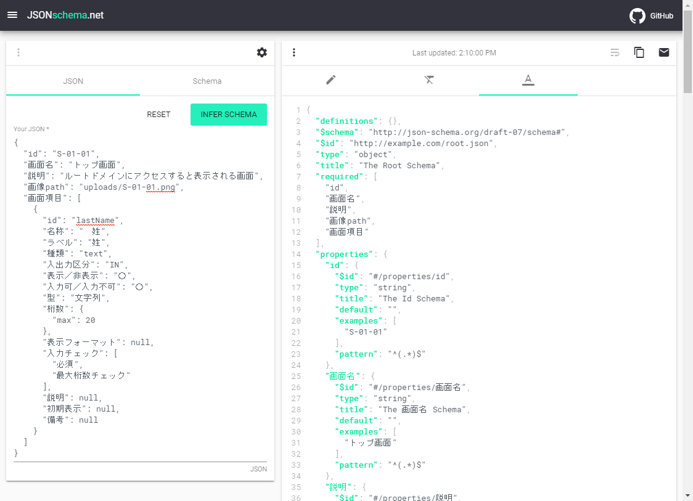Switch to the Schema tab
The width and height of the screenshot is (693, 501).
point(207,81)
